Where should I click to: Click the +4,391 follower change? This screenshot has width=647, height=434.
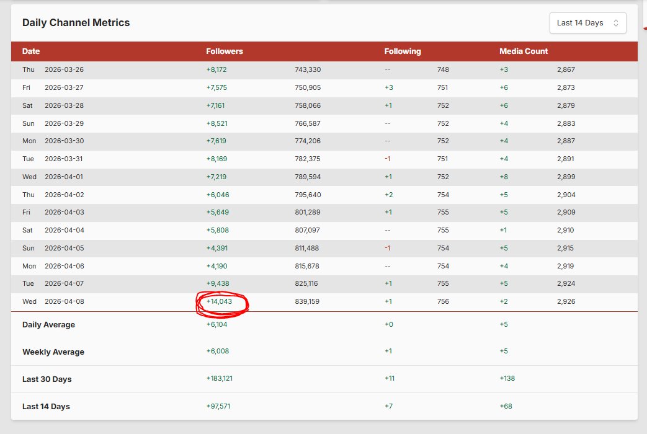coord(216,248)
